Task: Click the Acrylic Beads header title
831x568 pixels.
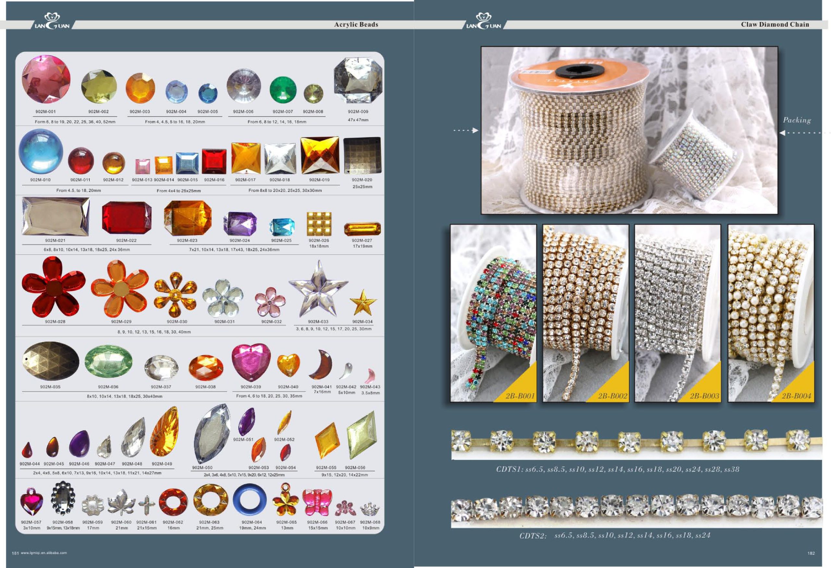Action: (x=356, y=24)
